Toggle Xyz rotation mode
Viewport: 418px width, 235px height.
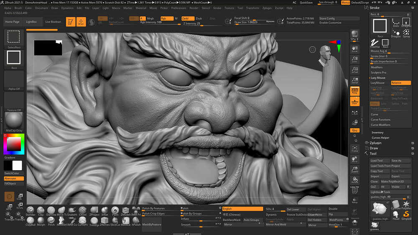pos(354,130)
